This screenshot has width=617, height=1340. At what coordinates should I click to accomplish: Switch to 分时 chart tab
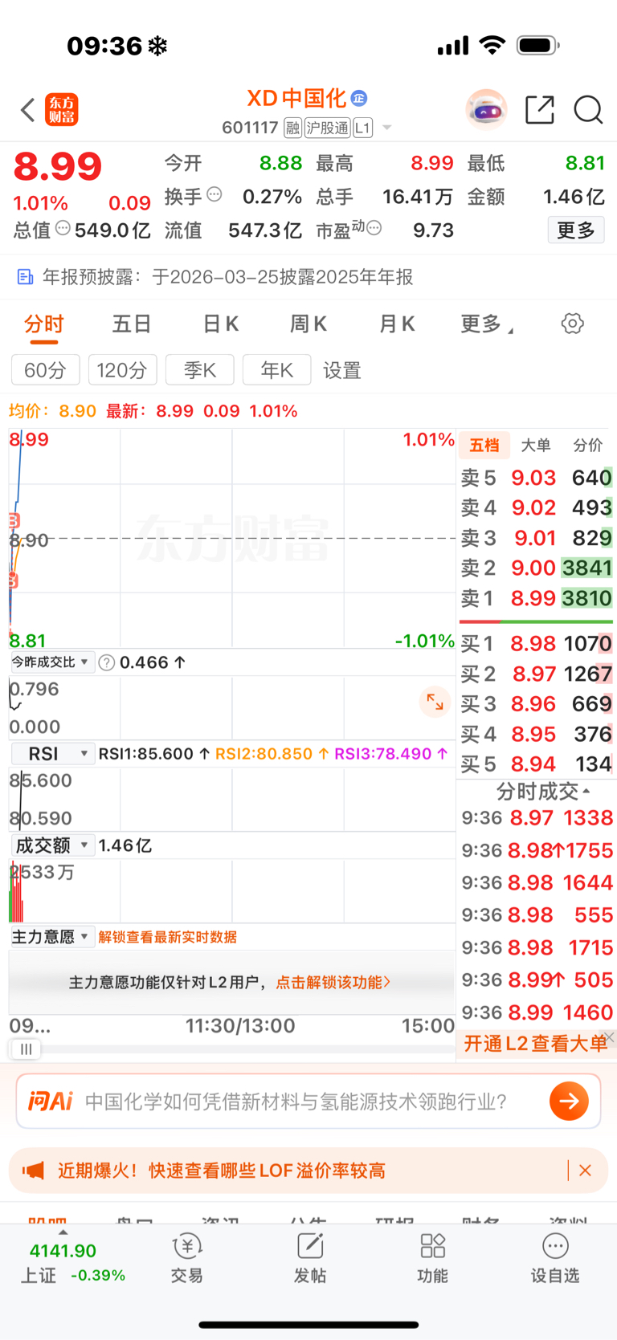click(x=43, y=324)
